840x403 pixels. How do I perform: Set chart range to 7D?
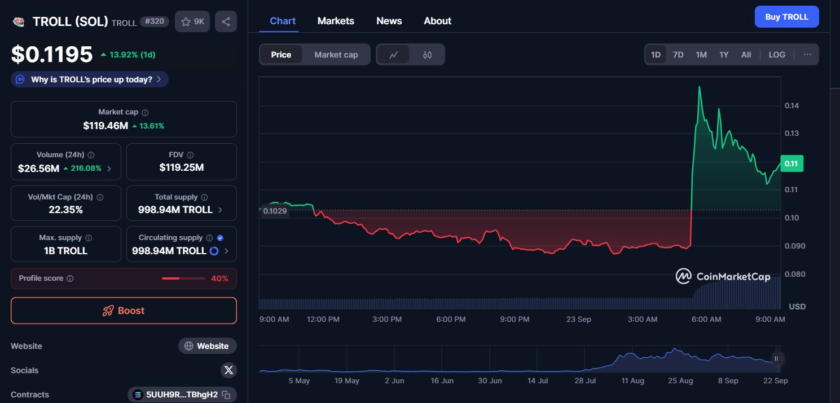coord(678,55)
